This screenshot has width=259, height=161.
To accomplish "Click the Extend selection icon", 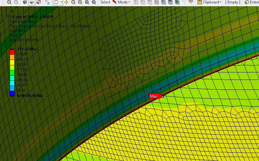I will coord(247,2).
